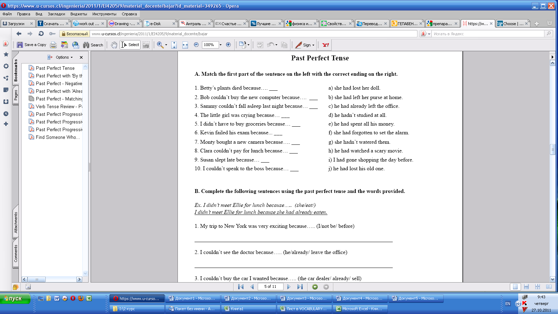Screen dimensions: 558x314
Task: Open the Search binoculars tool
Action: tap(93, 45)
